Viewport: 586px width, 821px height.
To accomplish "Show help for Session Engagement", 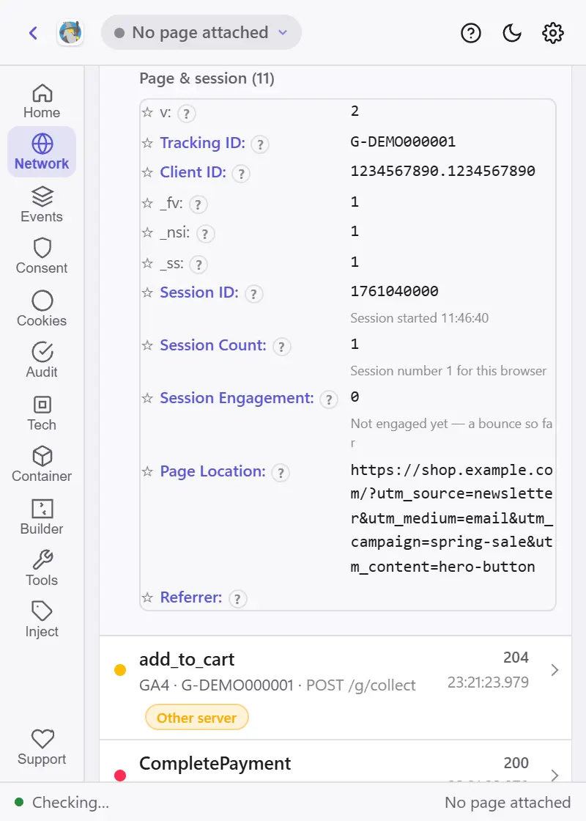I will coord(329,400).
